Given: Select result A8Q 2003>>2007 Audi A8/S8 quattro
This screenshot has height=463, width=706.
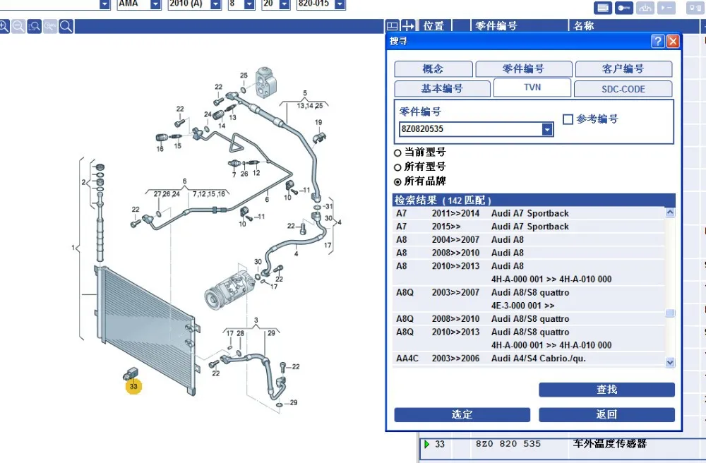Looking at the screenshot, I should pos(528,299).
